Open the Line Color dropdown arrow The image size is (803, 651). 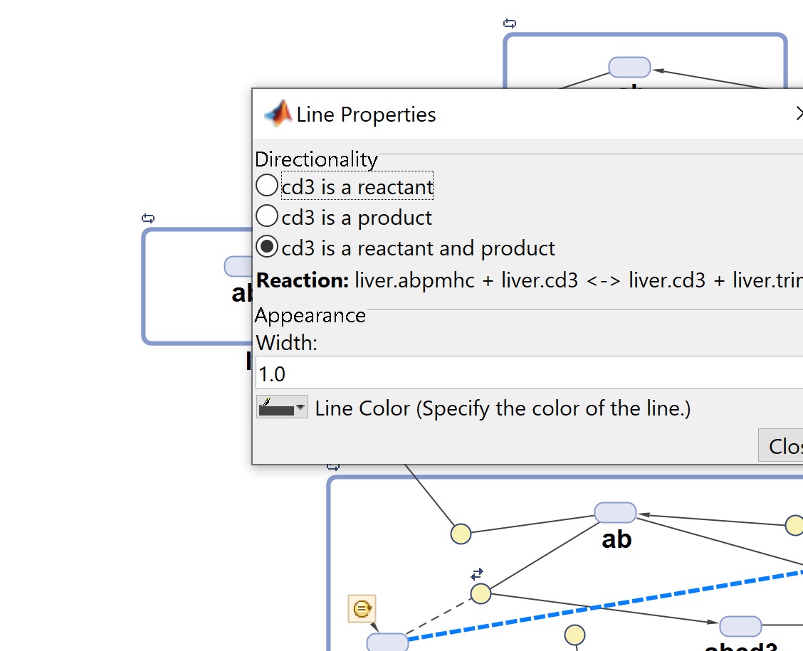tap(301, 408)
